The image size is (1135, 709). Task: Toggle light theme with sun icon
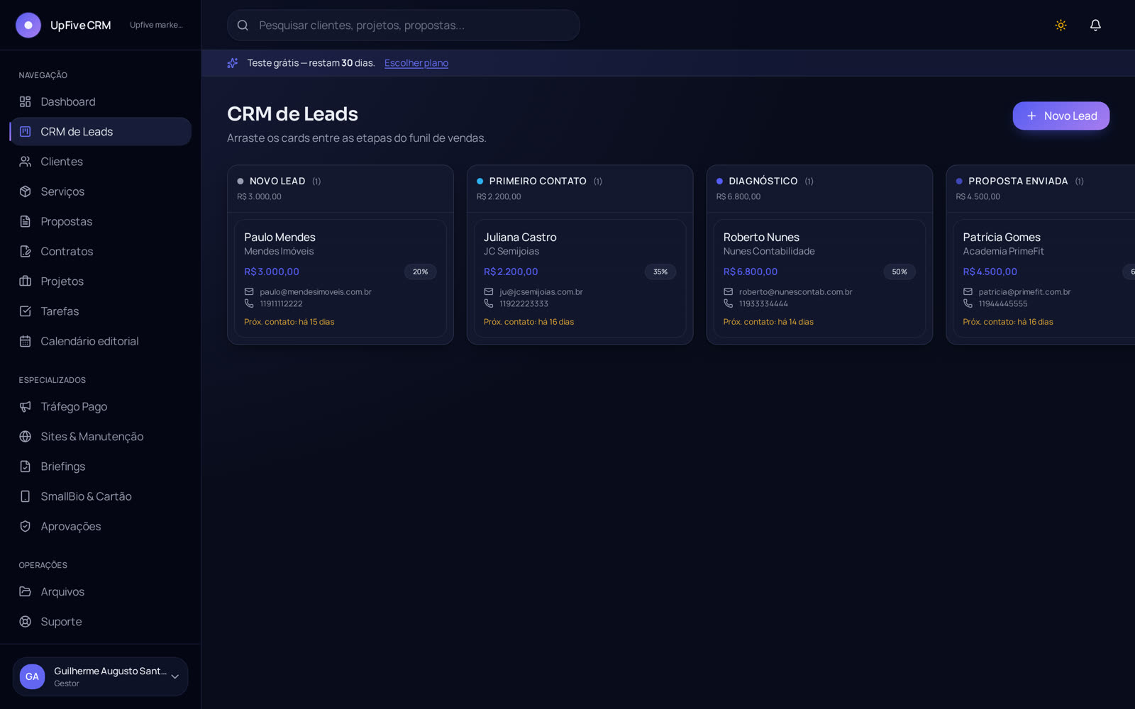pyautogui.click(x=1061, y=25)
